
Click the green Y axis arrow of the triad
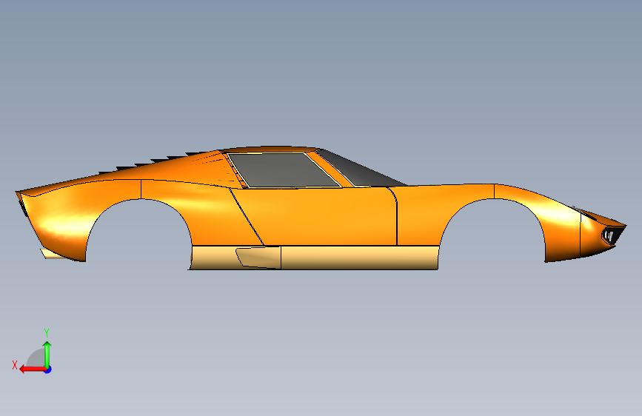click(x=47, y=354)
